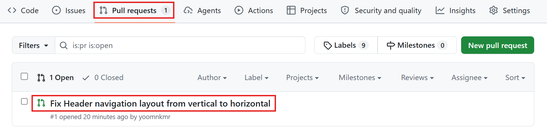Click the New pull request button

[498, 45]
